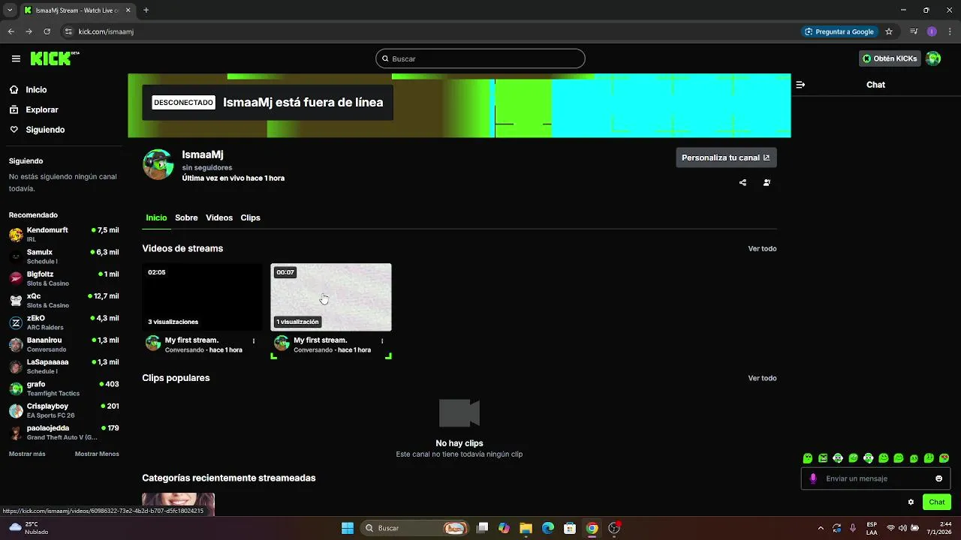Open Windows Start menu
Image resolution: width=961 pixels, height=540 pixels.
pos(348,528)
